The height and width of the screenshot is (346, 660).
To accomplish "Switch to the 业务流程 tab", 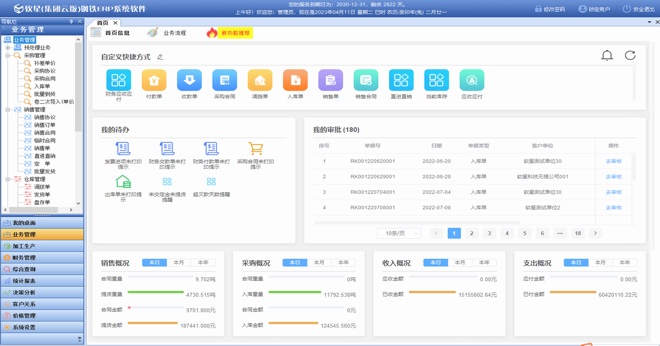I will point(167,33).
